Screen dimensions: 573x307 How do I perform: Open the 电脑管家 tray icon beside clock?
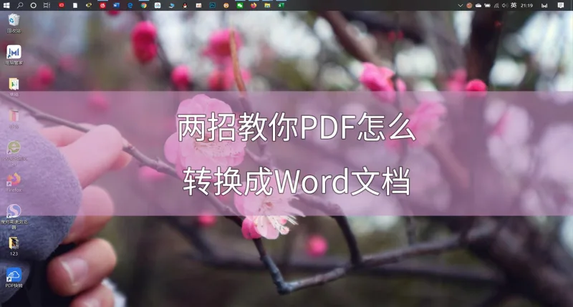coord(544,6)
